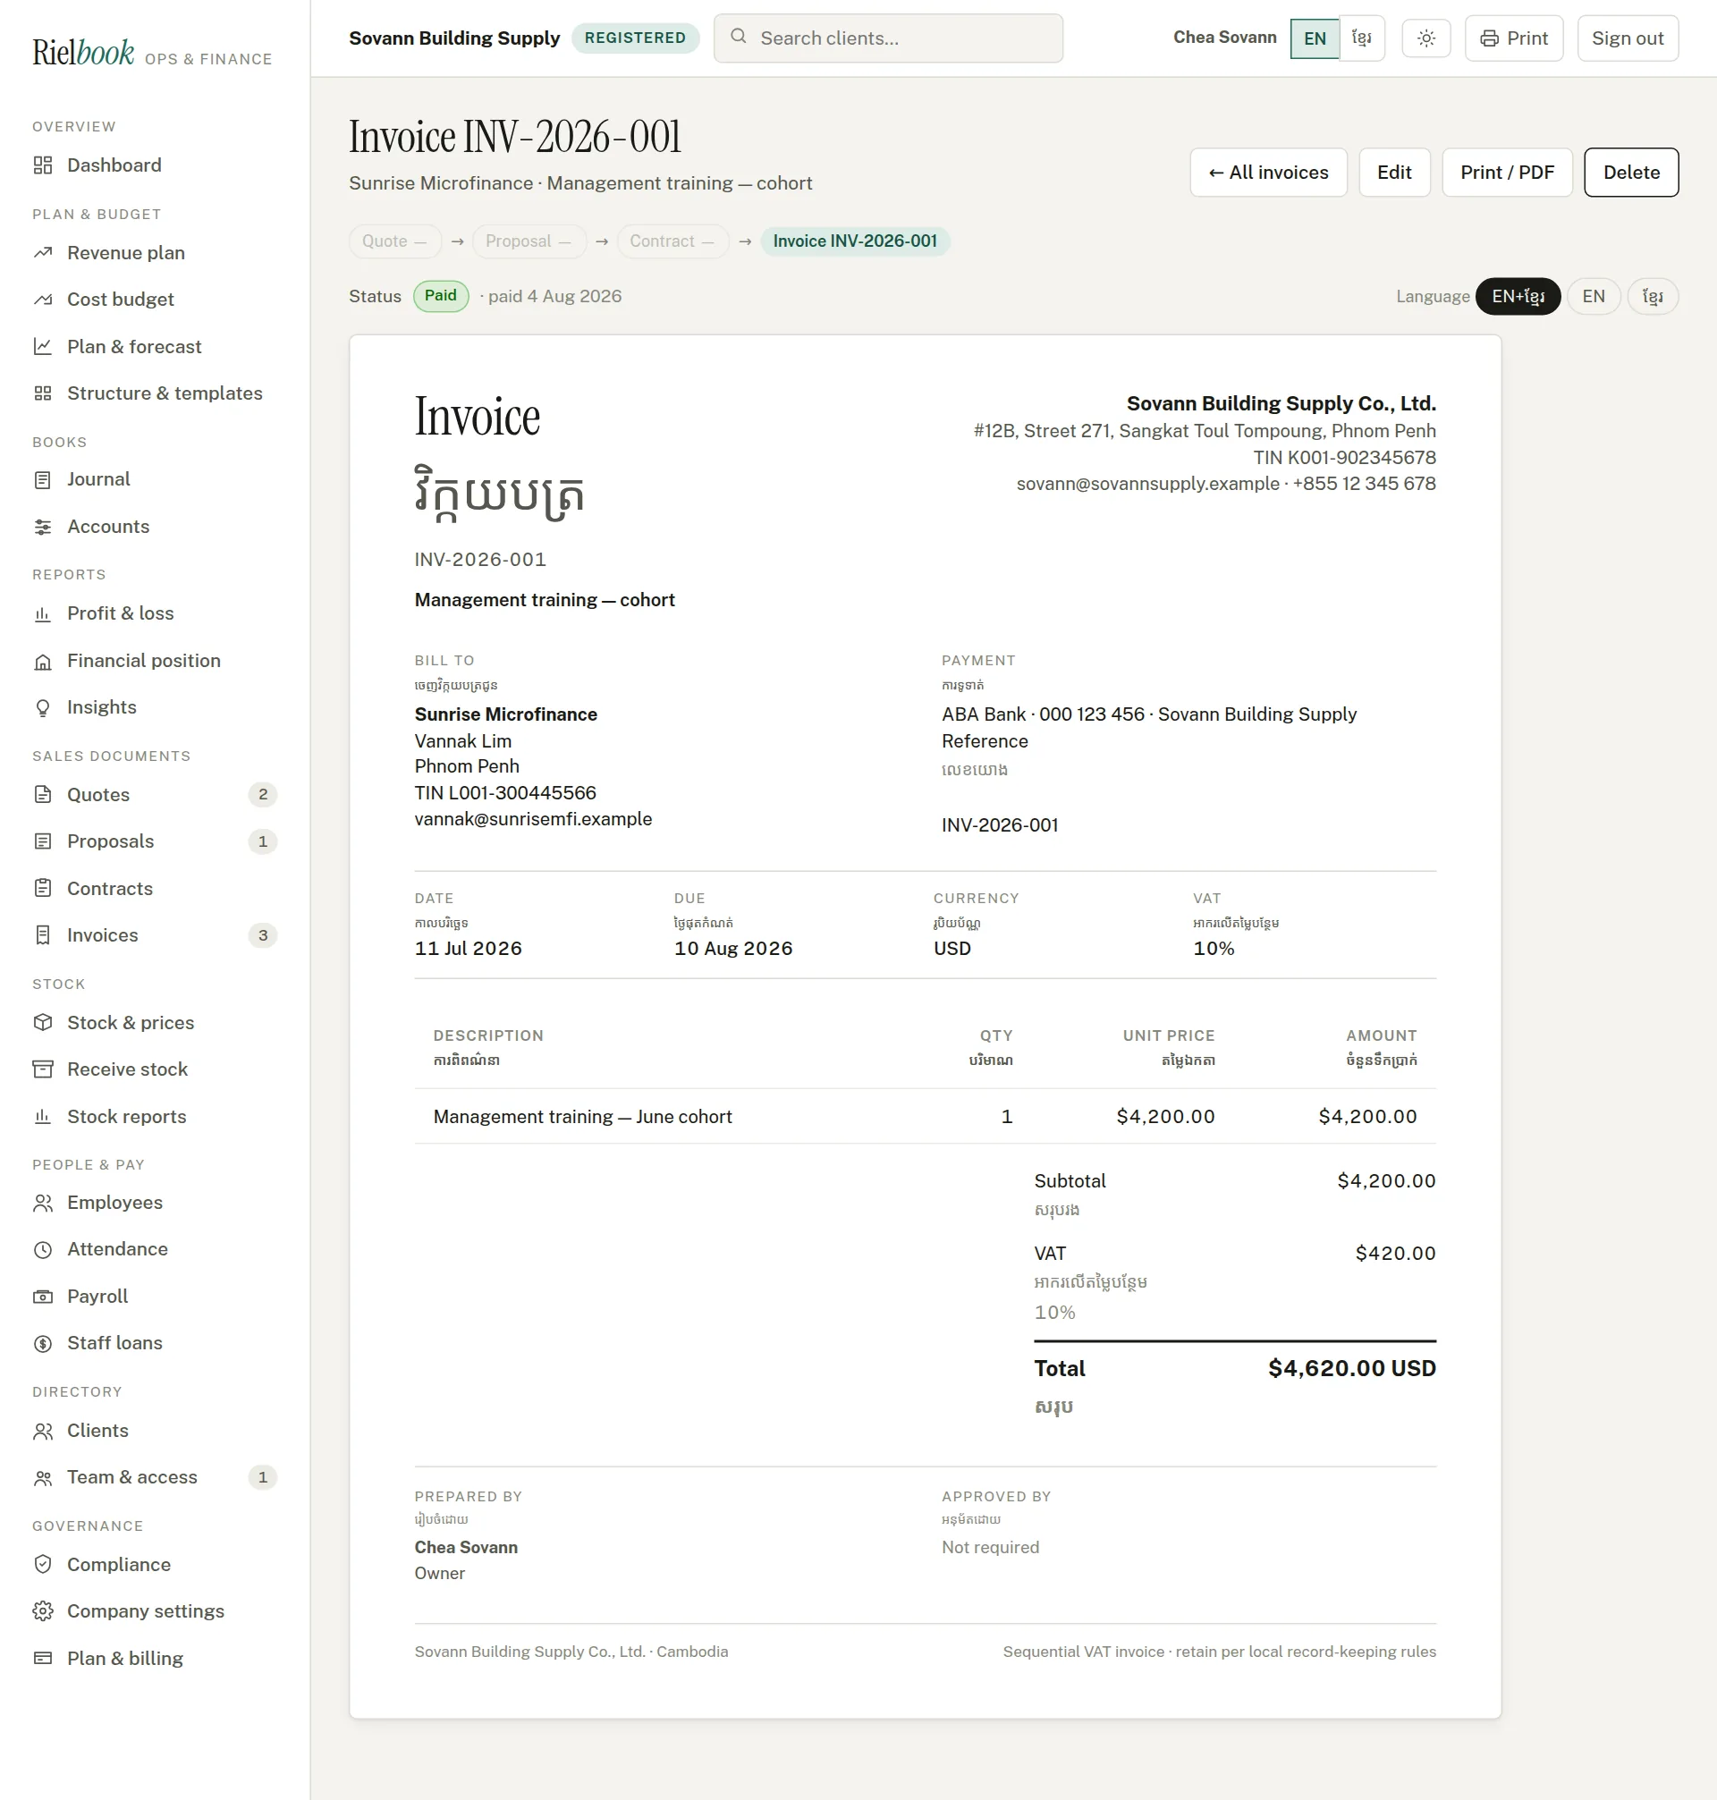Click the Revenue plan trend icon

[43, 252]
